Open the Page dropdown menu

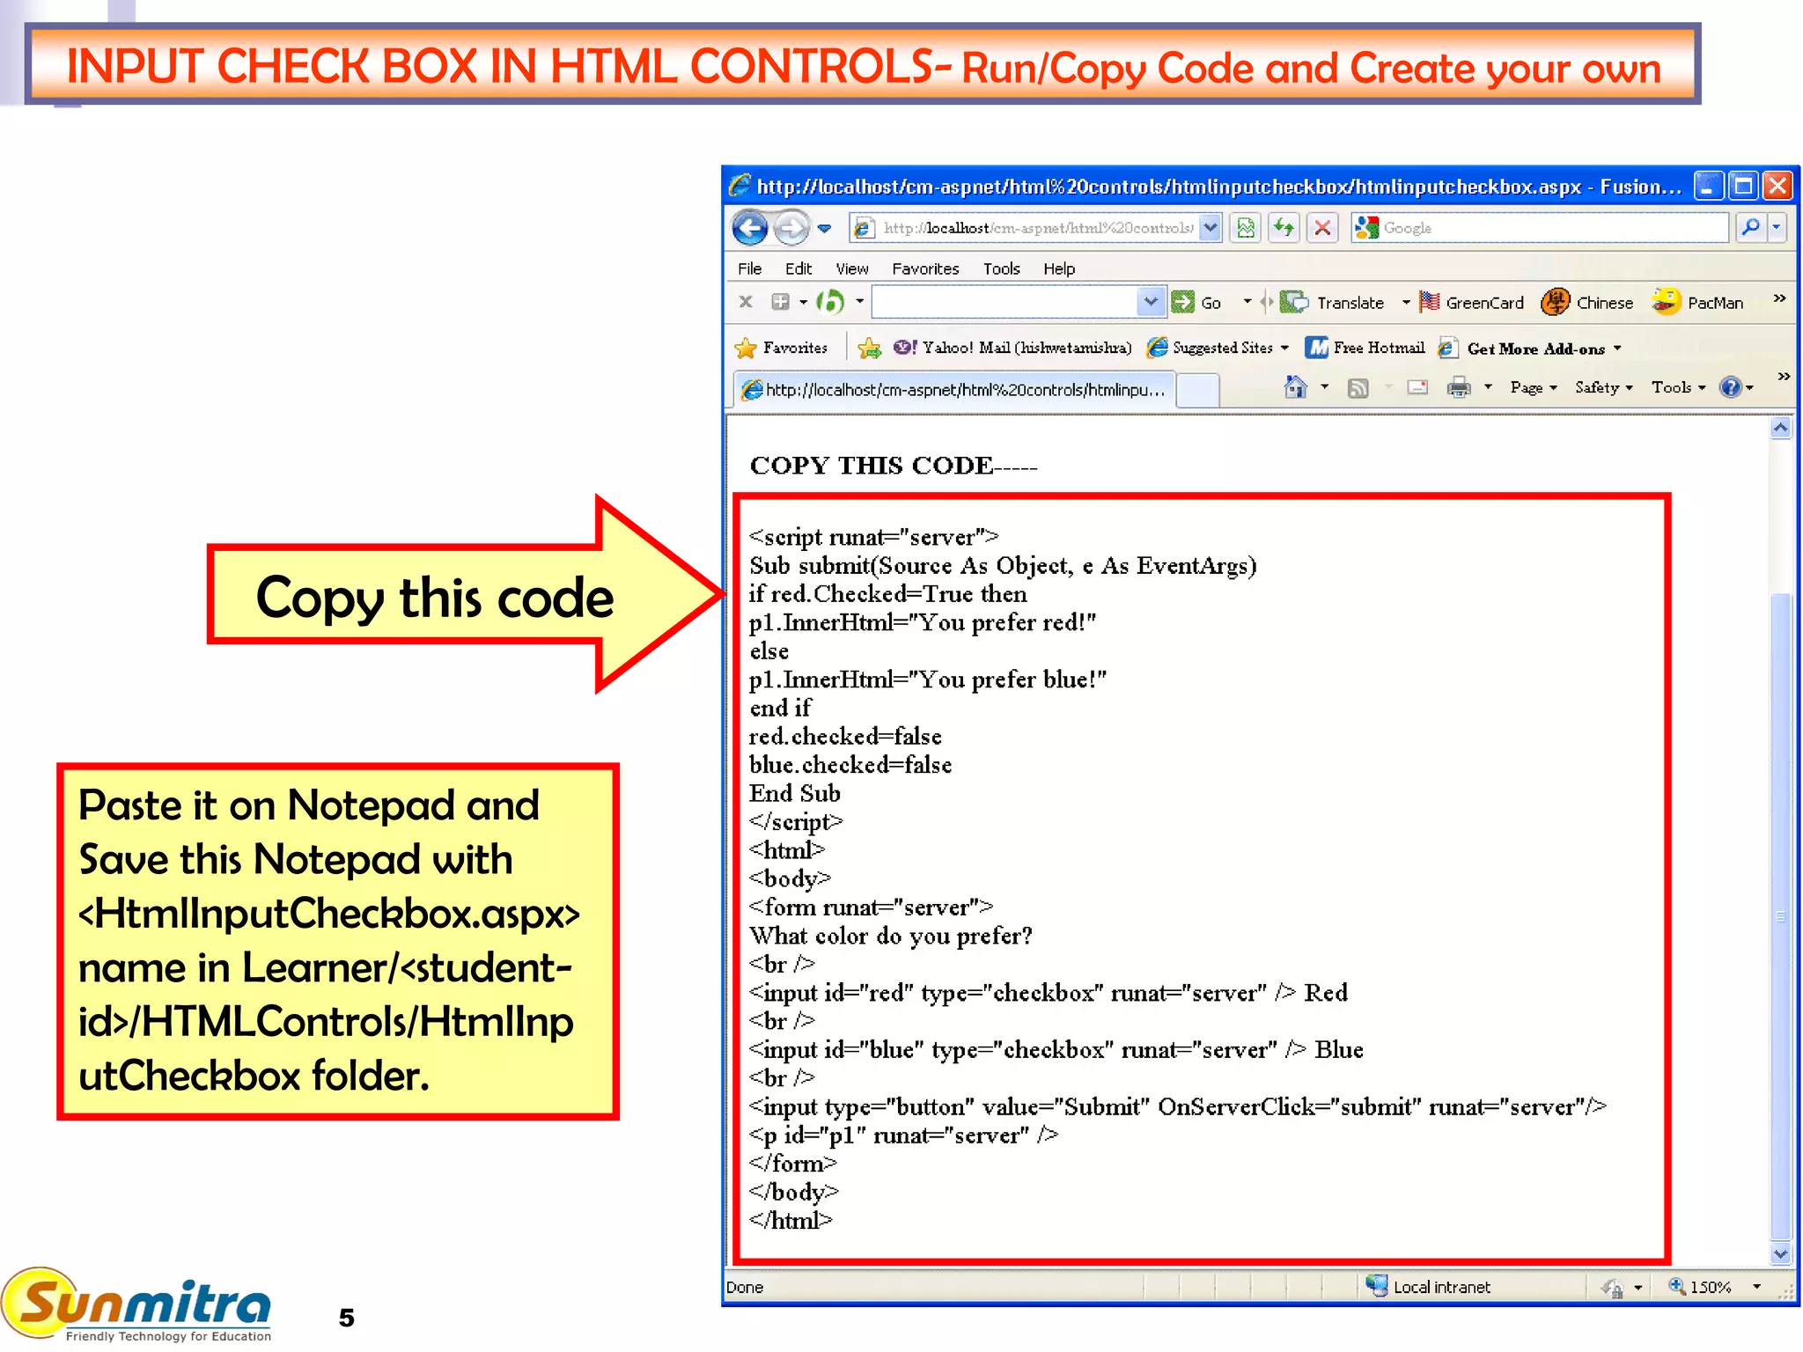pyautogui.click(x=1533, y=387)
